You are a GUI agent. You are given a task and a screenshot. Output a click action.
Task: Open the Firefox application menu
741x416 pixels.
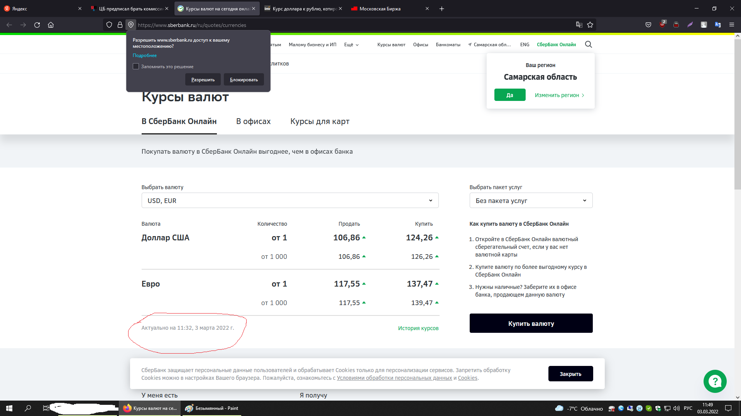point(732,25)
